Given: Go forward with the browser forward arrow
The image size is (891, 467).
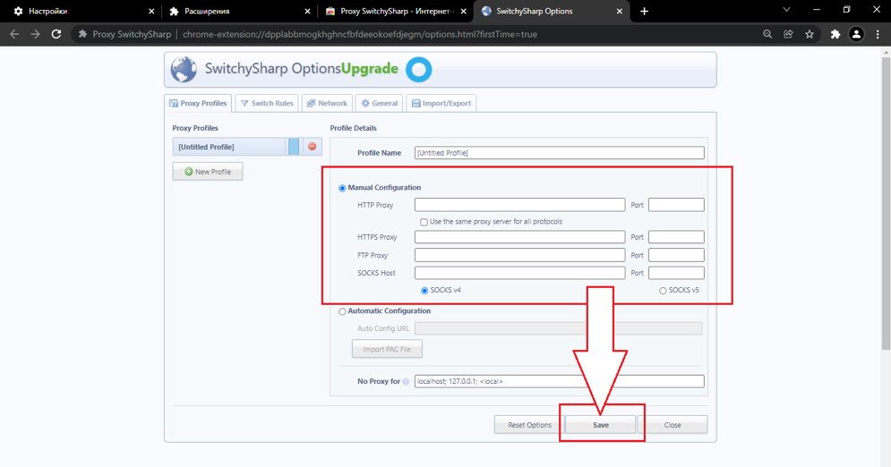Looking at the screenshot, I should (35, 34).
